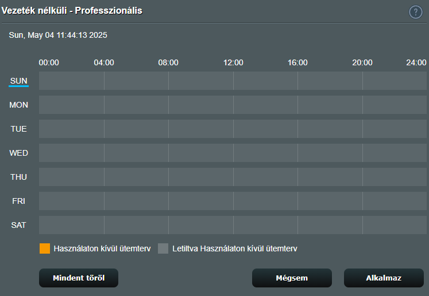Click the date text Sun, May 04 2025
This screenshot has height=296, width=429.
(x=58, y=35)
